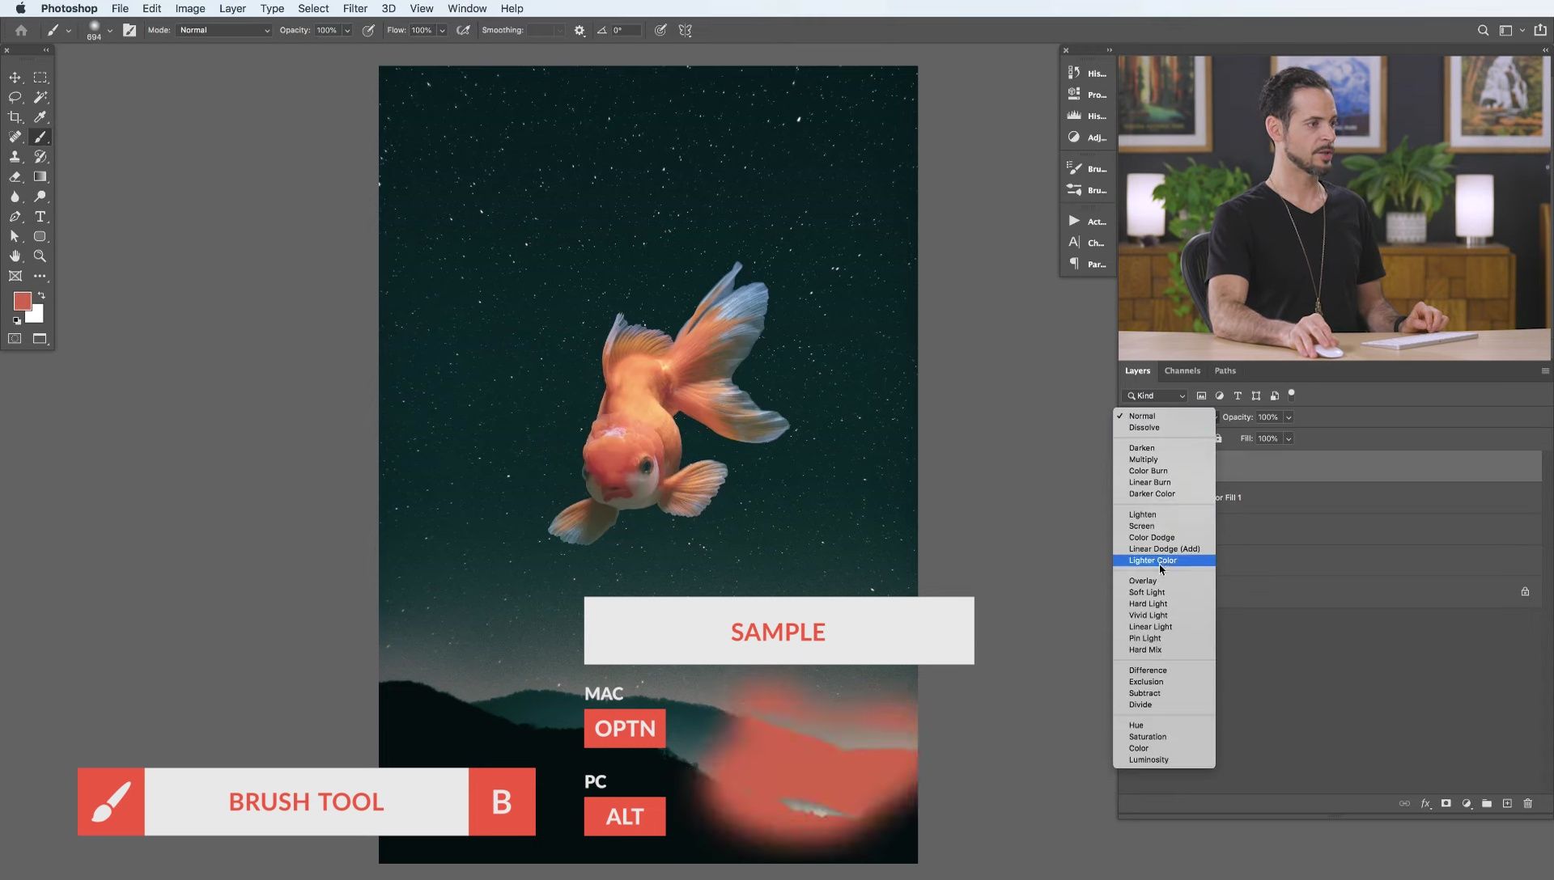Viewport: 1554px width, 880px height.
Task: Open the Filter menu
Action: coord(355,8)
